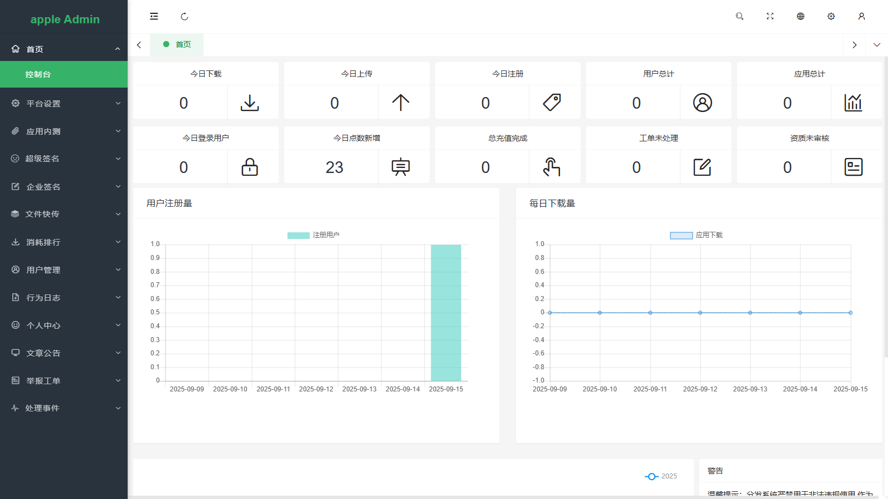Viewport: 888px width, 499px height.
Task: Toggle the 注册用户 legend in bar chart
Action: click(314, 235)
